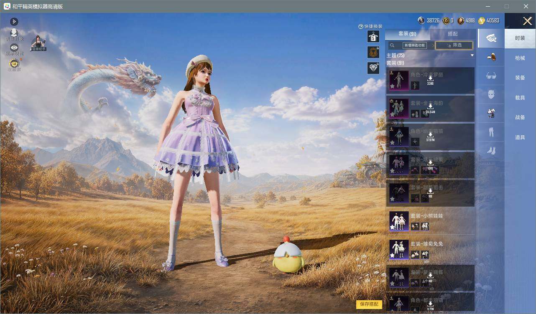The height and width of the screenshot is (314, 536).
Task: Select the hanger quick-outfit slot icon
Action: click(x=373, y=37)
